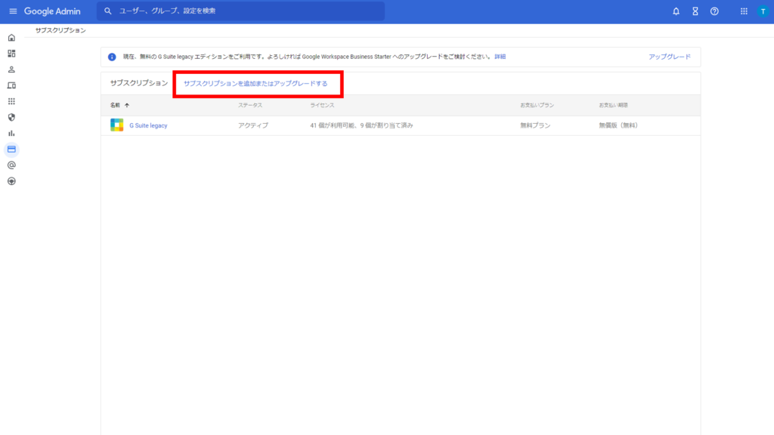The height and width of the screenshot is (435, 774).
Task: Open Dashboard icon in sidebar
Action: point(11,54)
